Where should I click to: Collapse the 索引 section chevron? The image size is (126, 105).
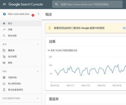(38, 44)
